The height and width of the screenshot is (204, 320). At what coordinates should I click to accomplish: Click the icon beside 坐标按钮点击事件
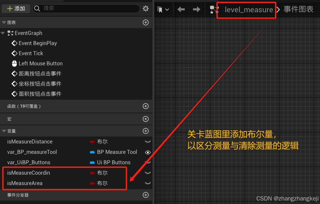click(x=14, y=84)
